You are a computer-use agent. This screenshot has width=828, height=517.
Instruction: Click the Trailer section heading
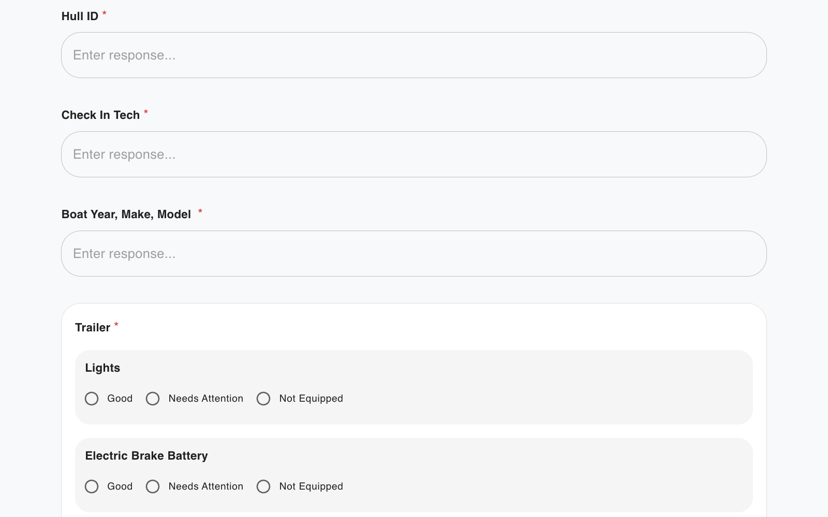click(92, 328)
